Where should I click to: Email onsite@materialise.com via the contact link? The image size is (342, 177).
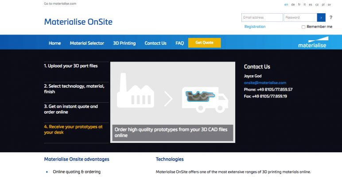click(x=265, y=83)
